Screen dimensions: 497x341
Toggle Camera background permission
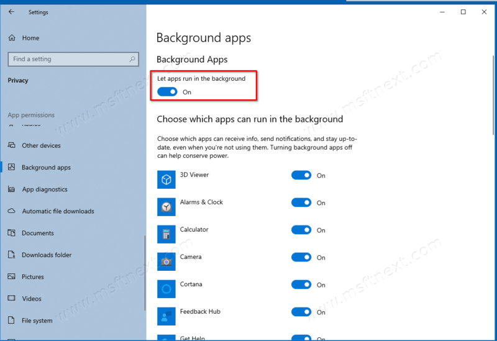point(301,257)
